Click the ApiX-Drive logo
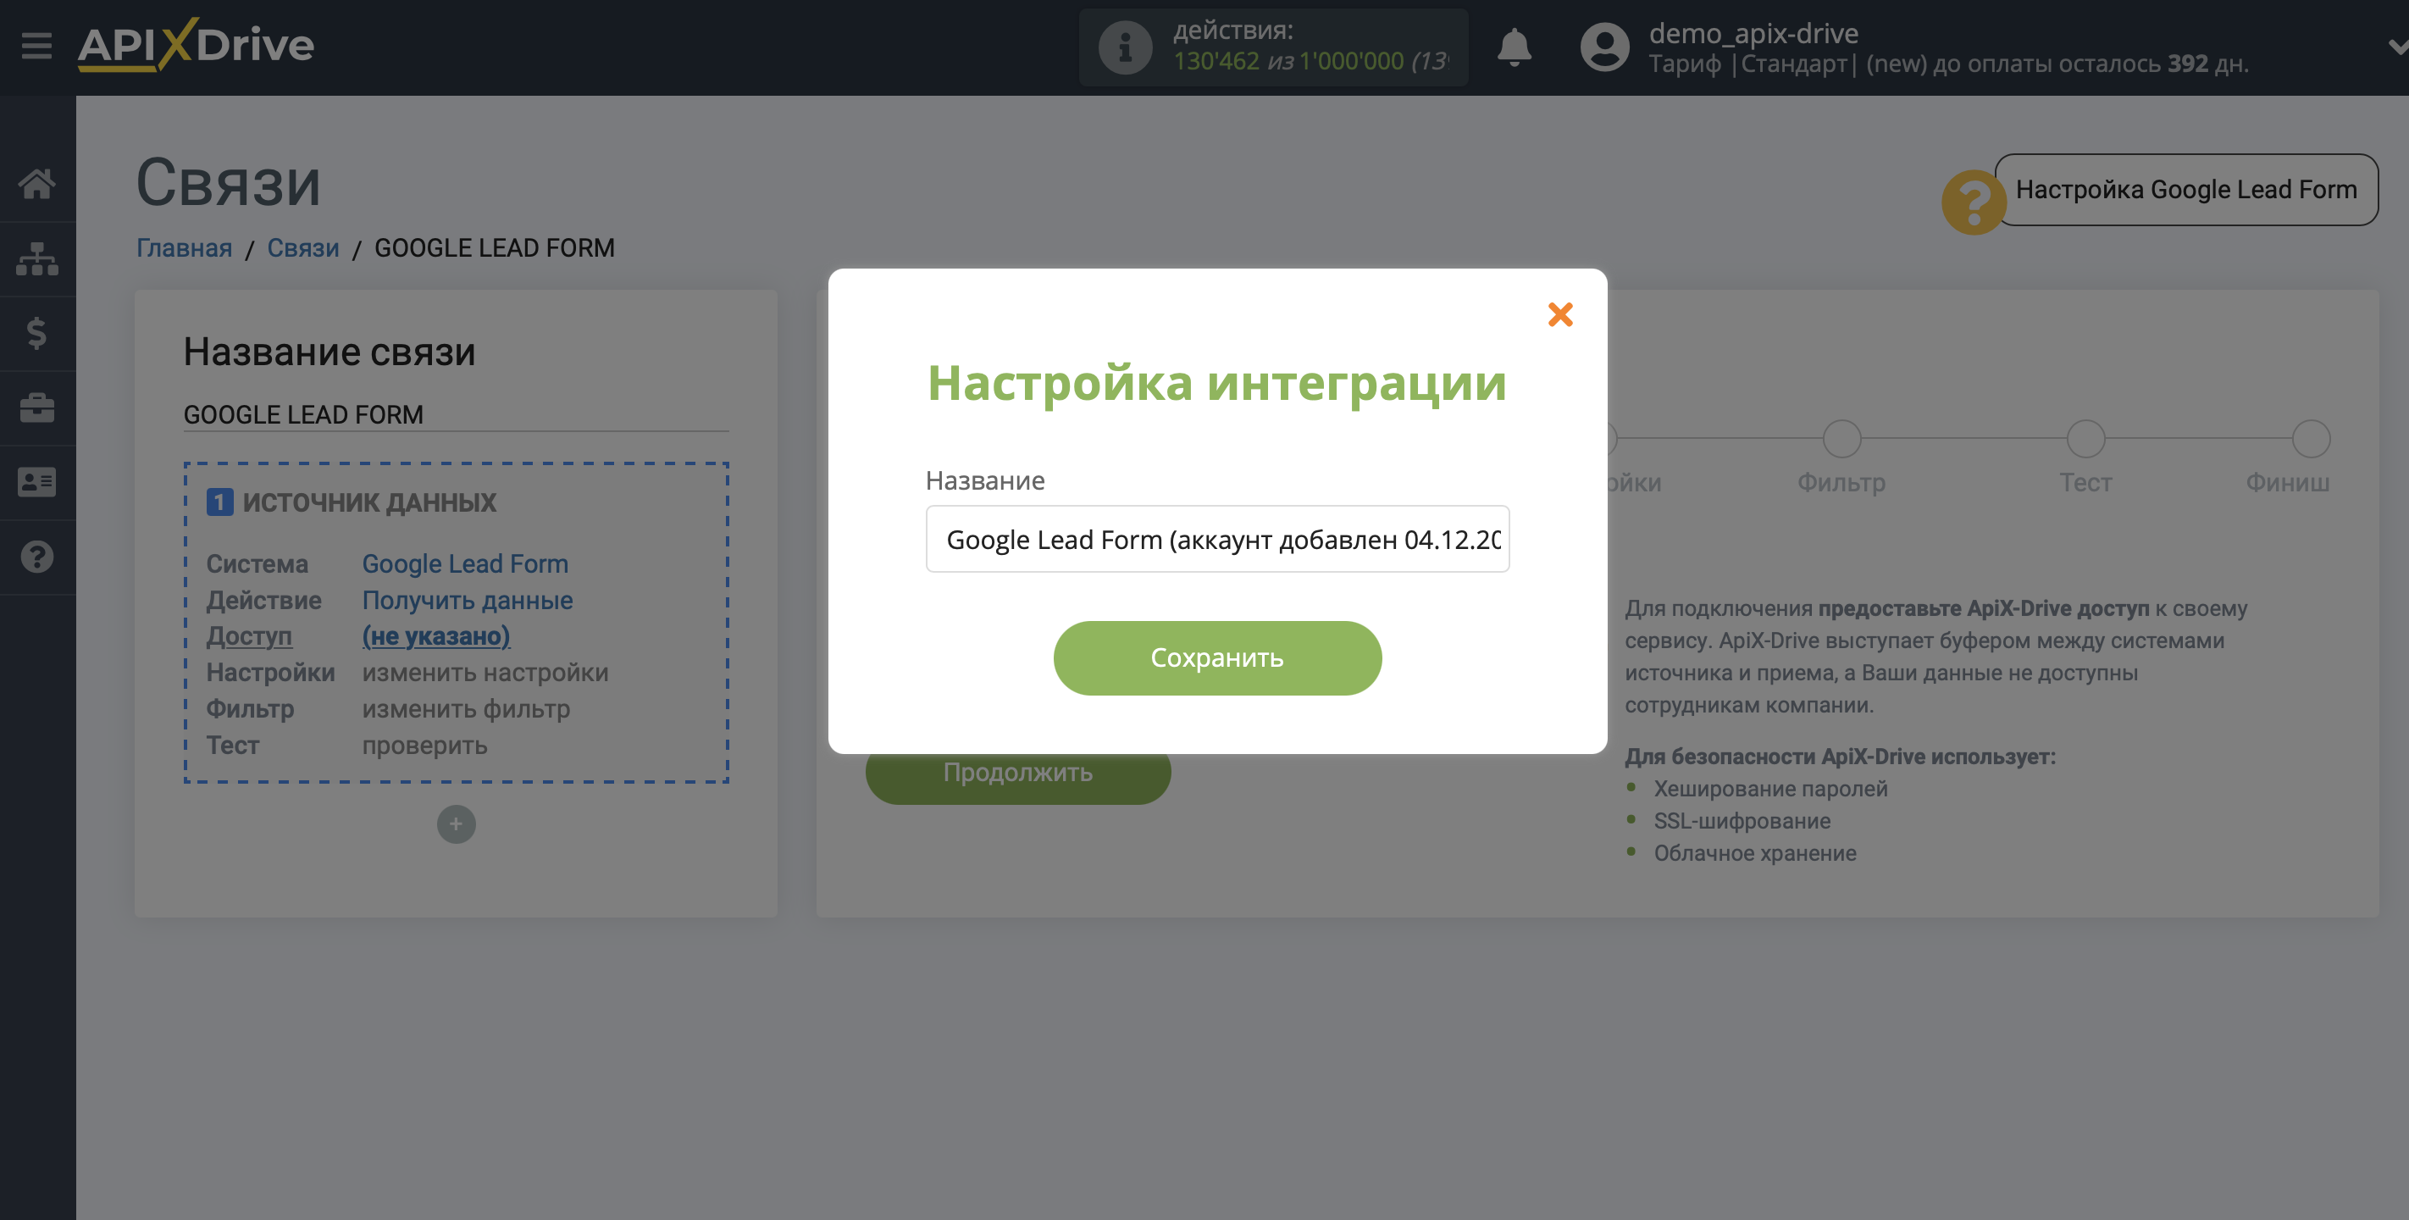The width and height of the screenshot is (2409, 1220). click(196, 45)
